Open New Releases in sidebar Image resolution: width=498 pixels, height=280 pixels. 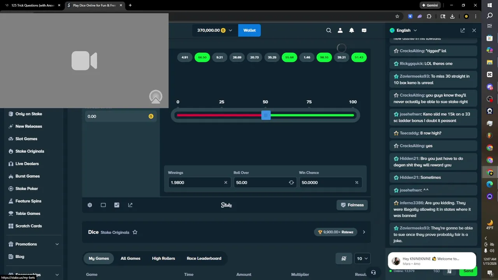pyautogui.click(x=28, y=126)
